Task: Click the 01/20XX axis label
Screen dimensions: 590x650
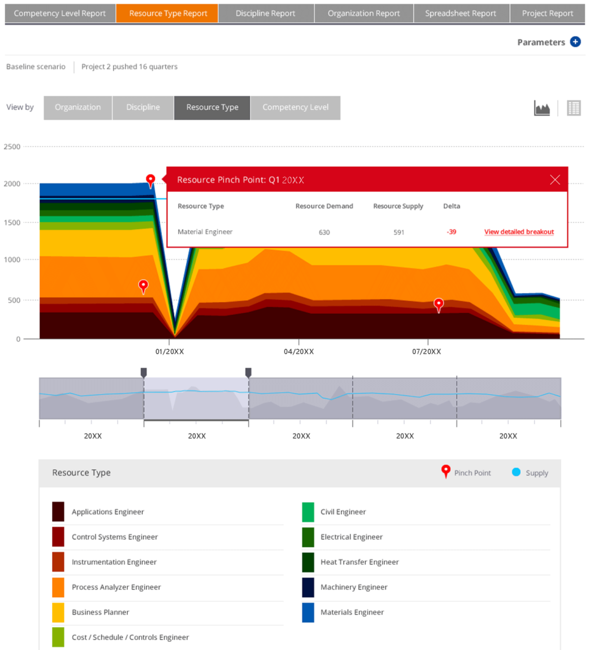Action: click(x=170, y=352)
